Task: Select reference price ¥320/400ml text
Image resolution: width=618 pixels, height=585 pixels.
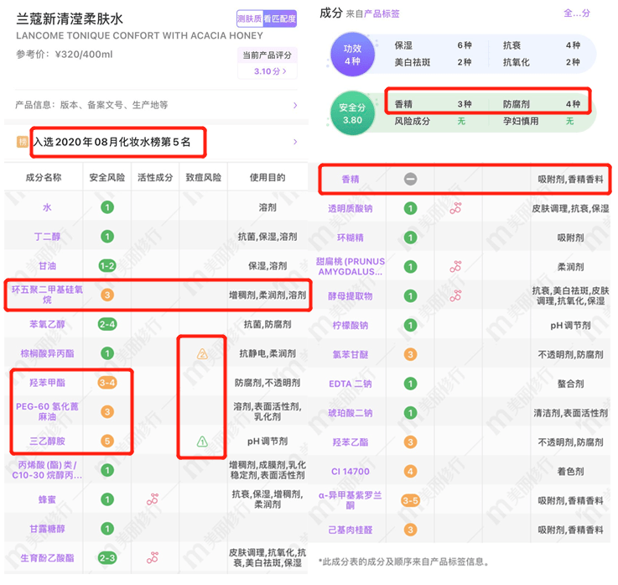Action: (x=65, y=55)
